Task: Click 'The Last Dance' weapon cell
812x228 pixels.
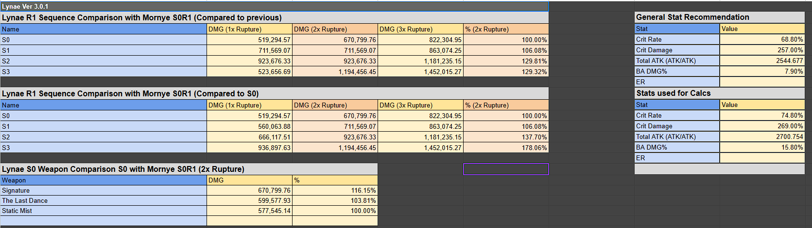Action: pos(104,200)
